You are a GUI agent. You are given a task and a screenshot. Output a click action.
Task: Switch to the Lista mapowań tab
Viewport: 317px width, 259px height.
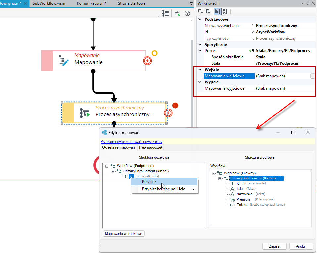[x=151, y=148]
